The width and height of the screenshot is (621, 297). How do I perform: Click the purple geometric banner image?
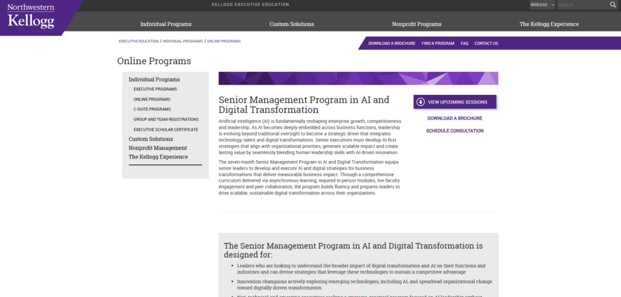[358, 78]
